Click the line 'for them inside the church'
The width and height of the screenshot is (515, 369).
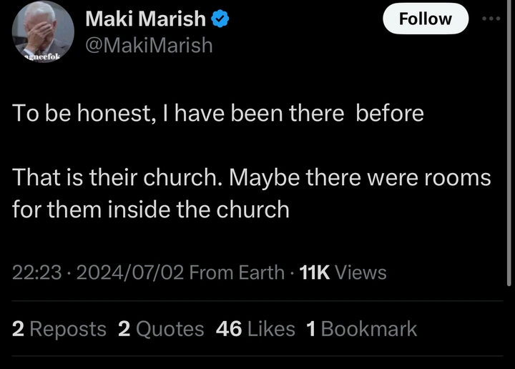150,210
